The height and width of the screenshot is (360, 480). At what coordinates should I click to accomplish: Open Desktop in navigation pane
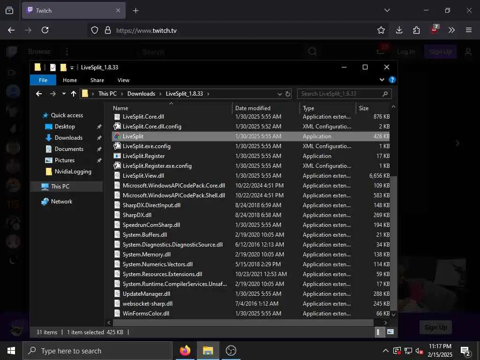pos(65,127)
